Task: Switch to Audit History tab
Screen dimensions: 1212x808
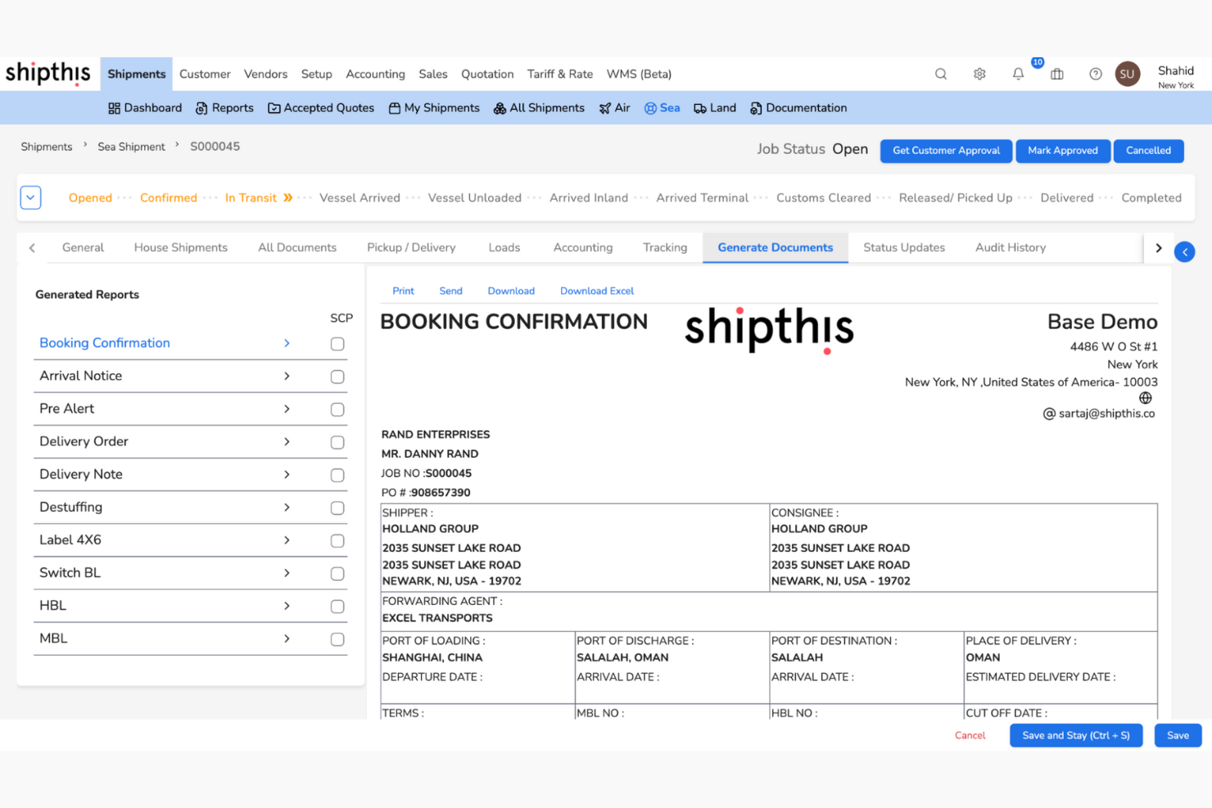Action: (1011, 247)
